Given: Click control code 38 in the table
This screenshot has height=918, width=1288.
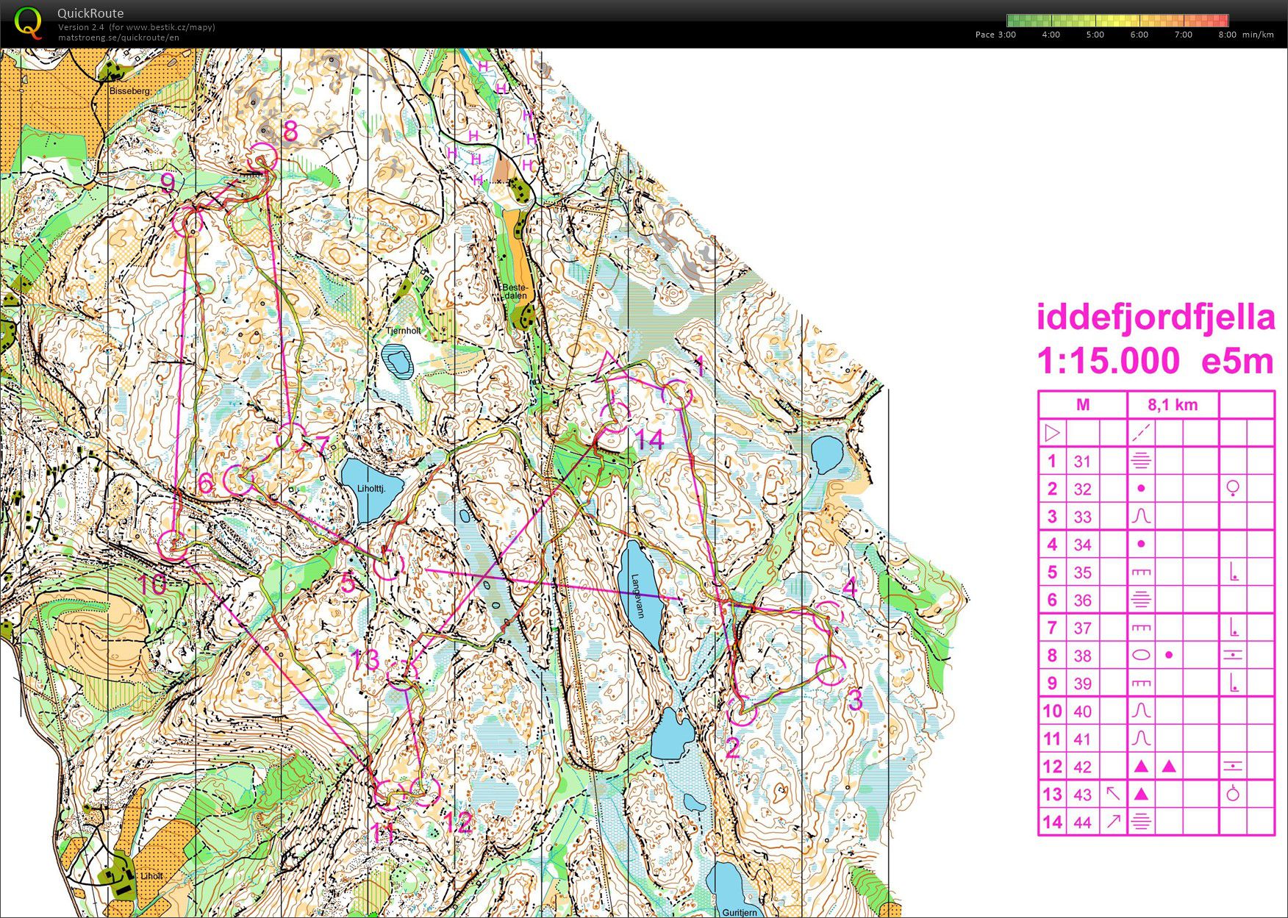Looking at the screenshot, I should click(1082, 656).
